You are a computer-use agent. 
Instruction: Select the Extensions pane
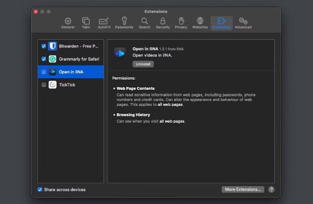pyautogui.click(x=221, y=23)
